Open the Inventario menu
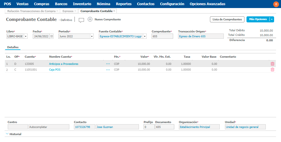 click(x=82, y=4)
